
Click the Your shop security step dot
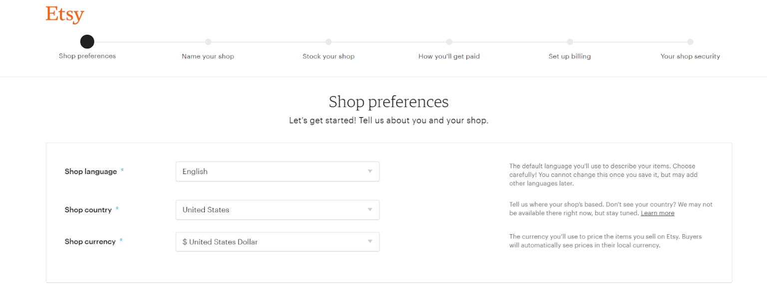coord(691,42)
